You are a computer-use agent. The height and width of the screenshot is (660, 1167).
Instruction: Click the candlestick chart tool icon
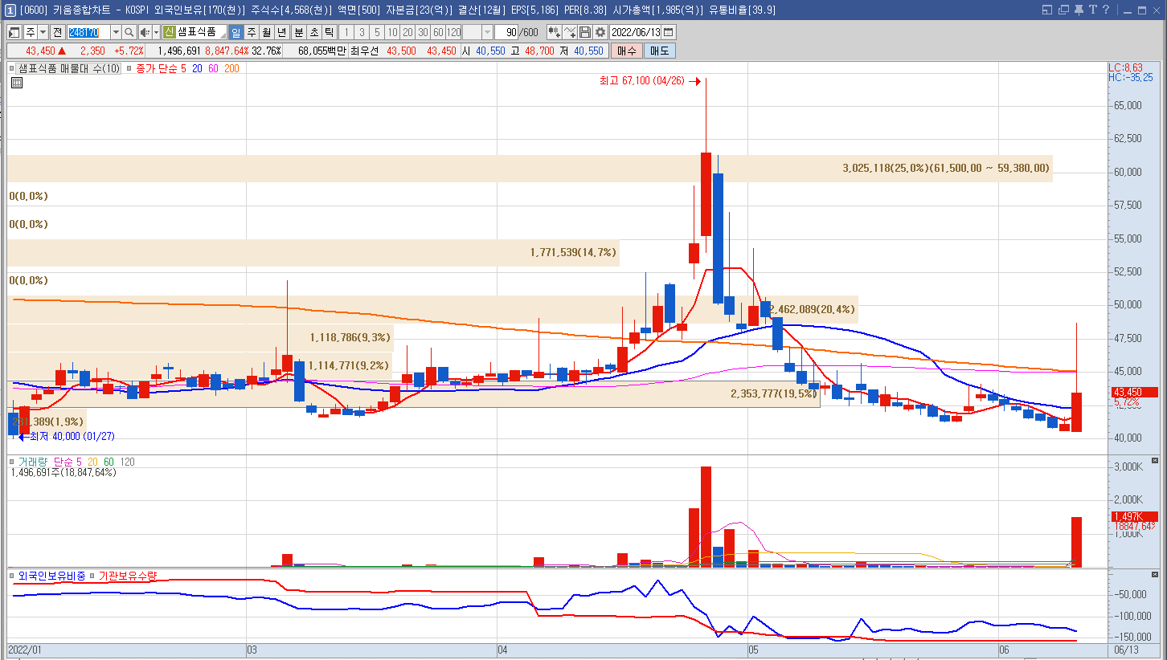click(x=555, y=32)
